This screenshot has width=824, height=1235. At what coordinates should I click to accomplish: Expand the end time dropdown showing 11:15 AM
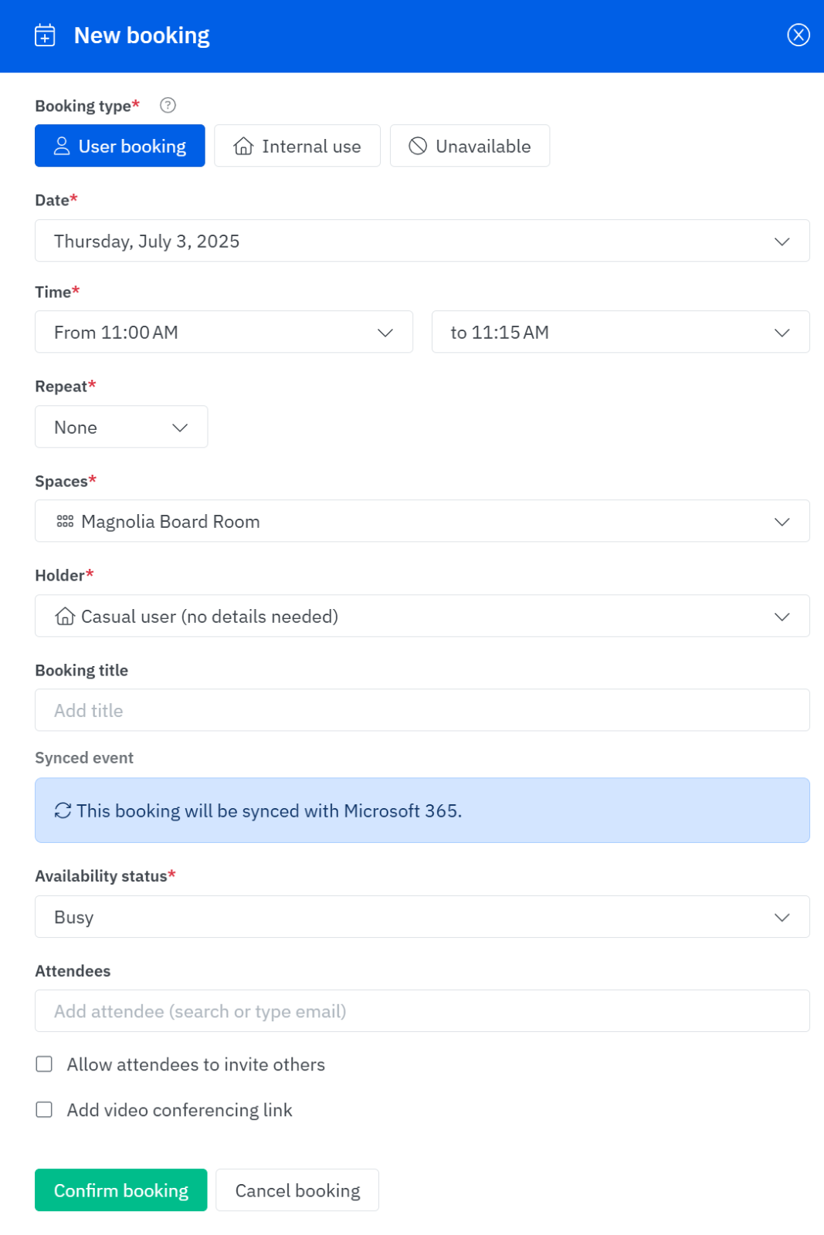(782, 332)
